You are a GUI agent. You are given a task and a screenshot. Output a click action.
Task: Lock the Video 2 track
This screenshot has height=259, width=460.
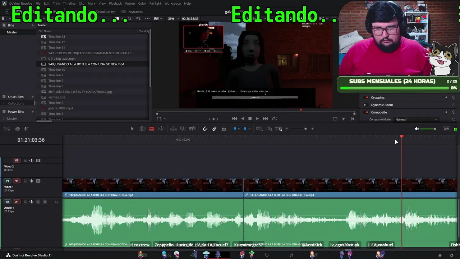pos(25,161)
